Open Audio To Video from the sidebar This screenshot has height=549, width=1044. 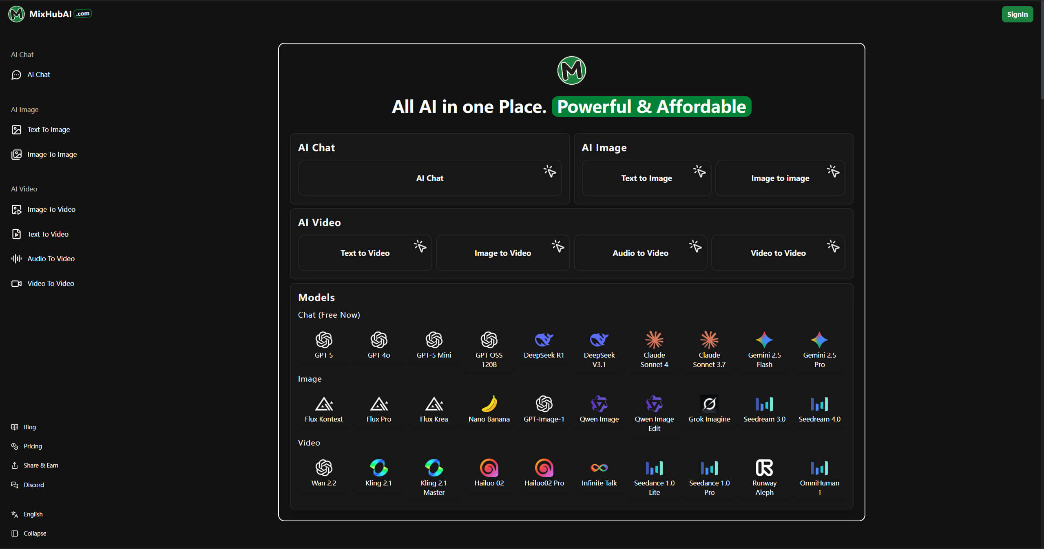tap(51, 258)
